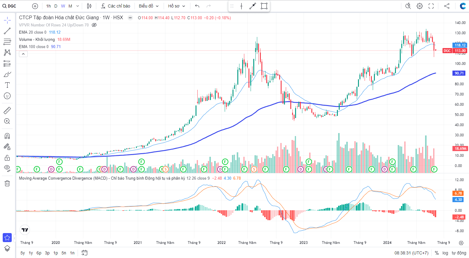Select the text annotation tool
Viewport: 469px width, 258px height.
click(7, 85)
